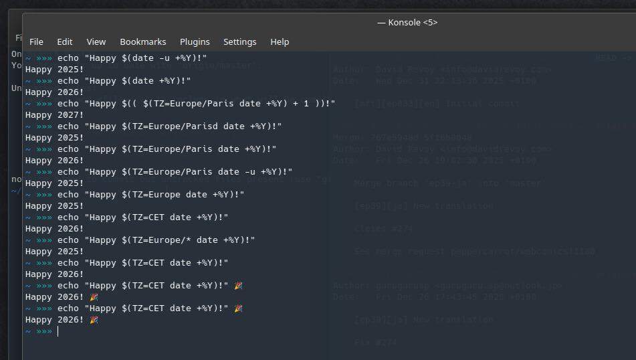The image size is (636, 360).
Task: Click party popper emoji in second-to-last output line
Action: point(94,297)
